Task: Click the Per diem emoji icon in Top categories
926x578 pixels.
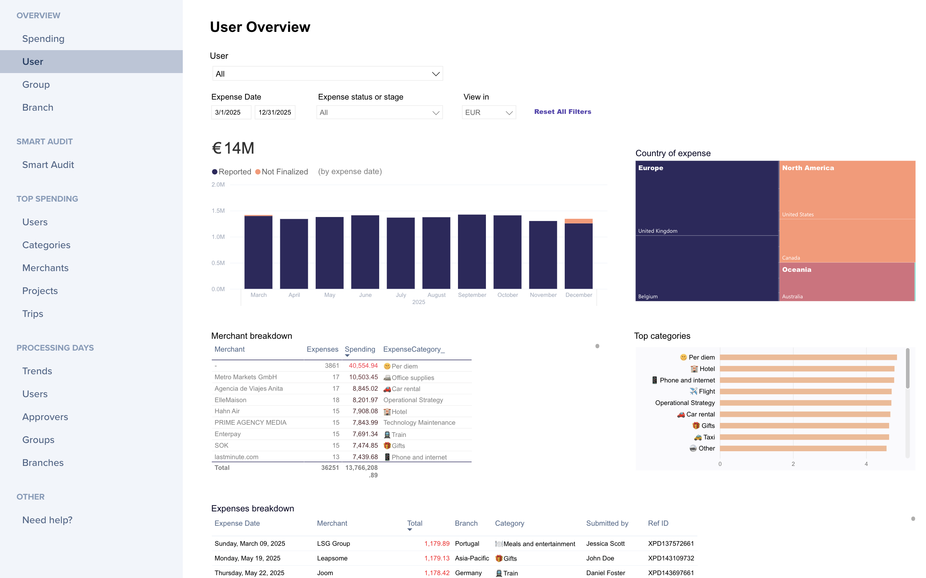Action: click(x=683, y=357)
